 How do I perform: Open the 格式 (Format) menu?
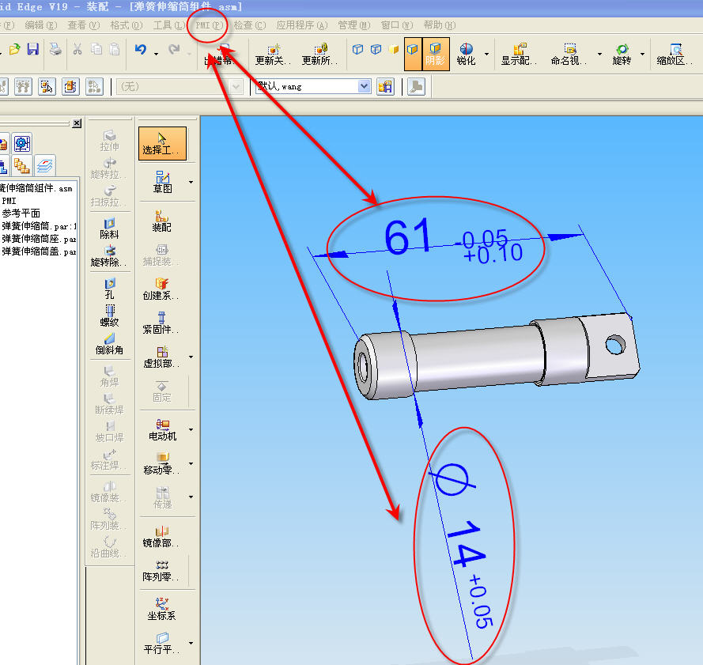coord(127,25)
